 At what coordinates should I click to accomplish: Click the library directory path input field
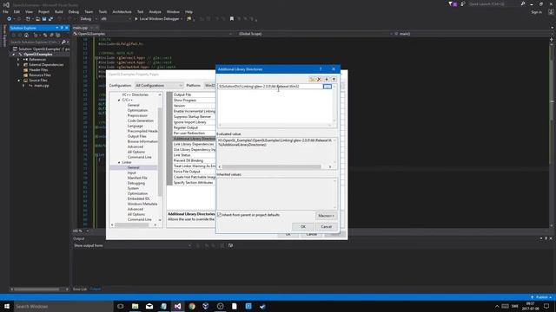[270, 87]
